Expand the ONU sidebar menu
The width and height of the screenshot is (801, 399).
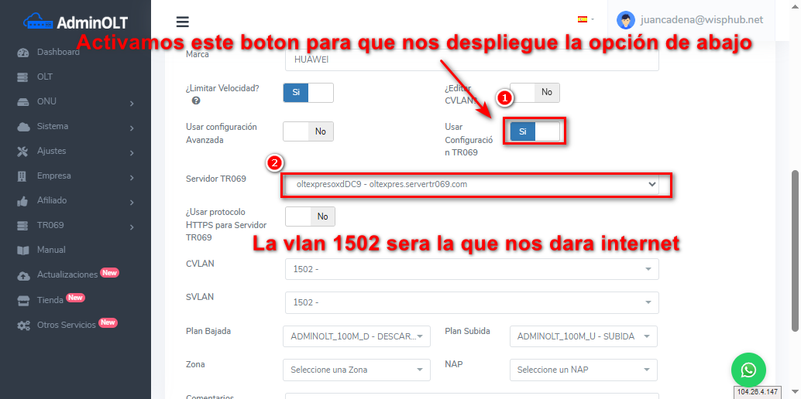tap(75, 102)
